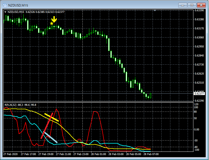Click the last candle at right edge
Screen dimensions: 209x160
(151, 96)
